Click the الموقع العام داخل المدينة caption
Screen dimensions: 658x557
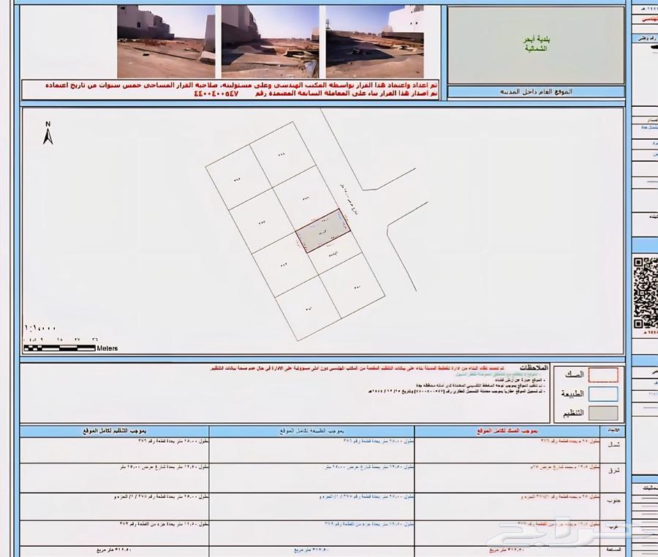tap(535, 93)
